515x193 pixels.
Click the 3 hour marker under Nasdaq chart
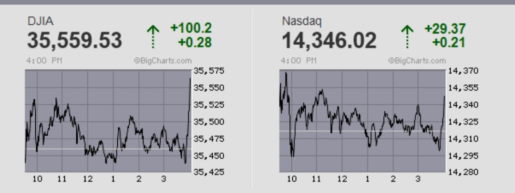[418, 179]
